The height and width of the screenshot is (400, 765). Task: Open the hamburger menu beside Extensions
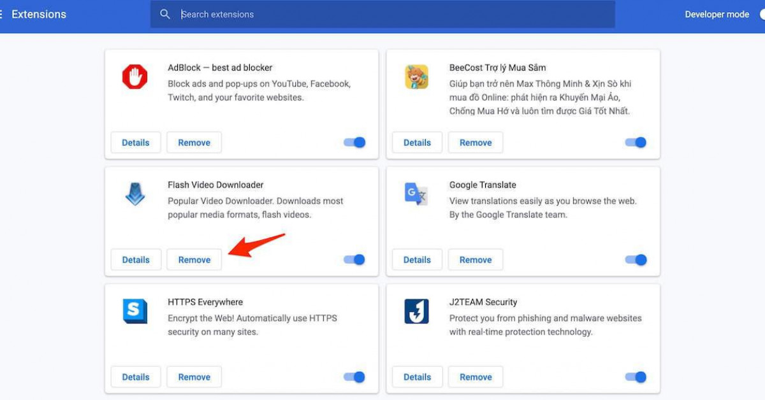(1, 14)
